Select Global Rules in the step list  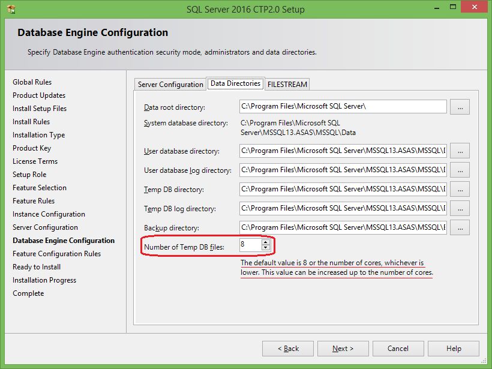pos(32,82)
